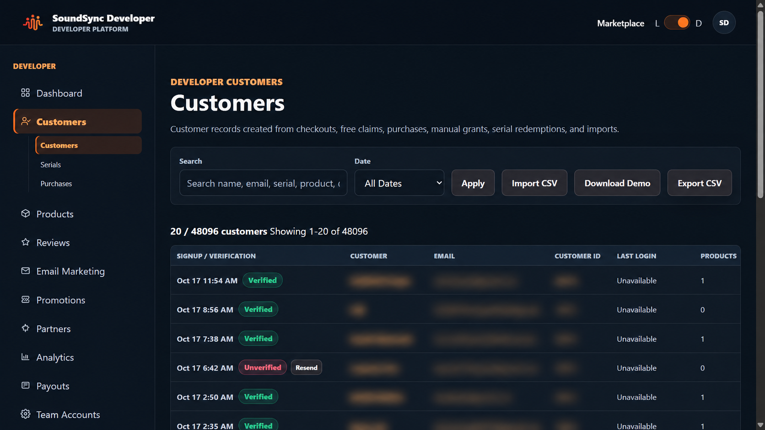Click the Oct 17 8:56 AM signup date
This screenshot has width=765, height=430.
pos(205,310)
